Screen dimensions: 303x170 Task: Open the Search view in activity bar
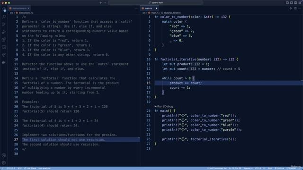pyautogui.click(x=4, y=17)
